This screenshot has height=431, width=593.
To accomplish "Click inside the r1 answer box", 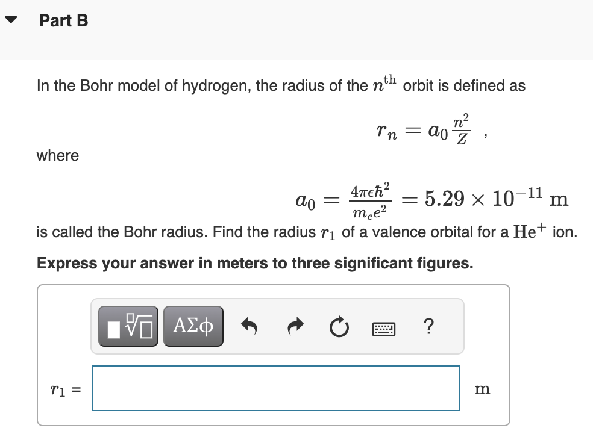I will click(x=275, y=388).
